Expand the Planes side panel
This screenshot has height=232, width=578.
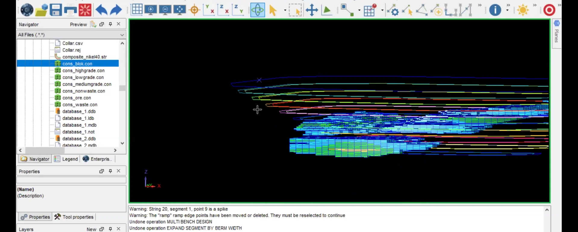(x=557, y=33)
